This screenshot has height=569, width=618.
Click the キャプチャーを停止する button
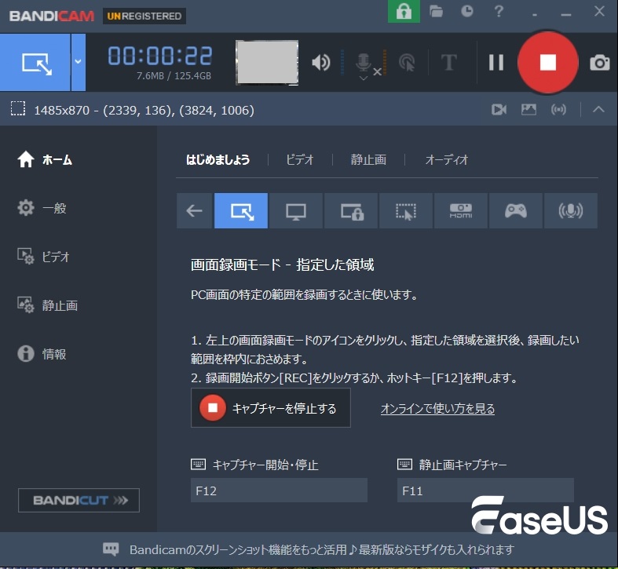coord(271,408)
